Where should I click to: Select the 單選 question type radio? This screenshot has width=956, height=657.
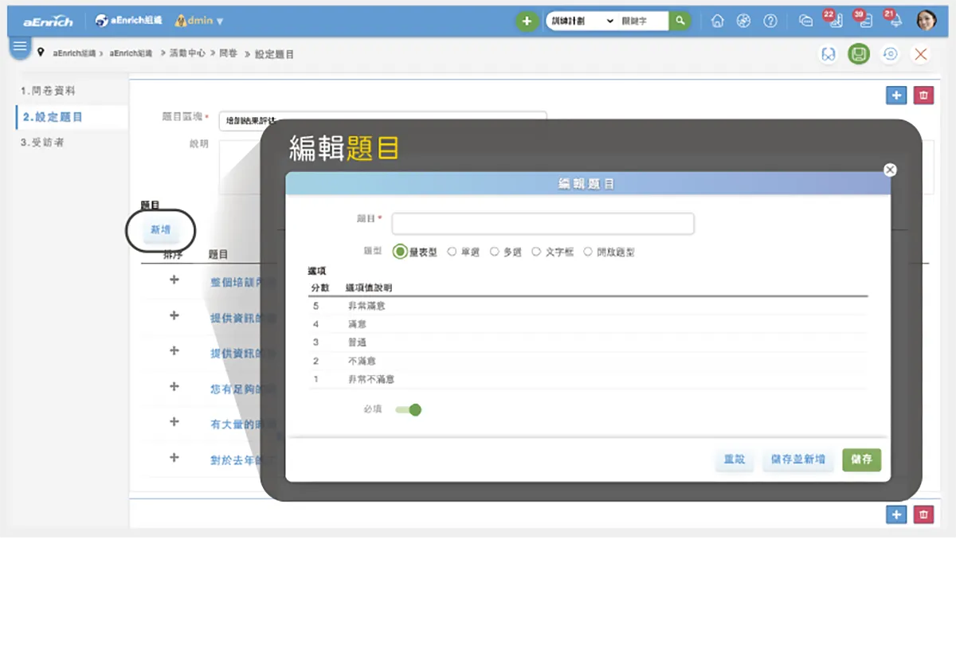(x=453, y=252)
